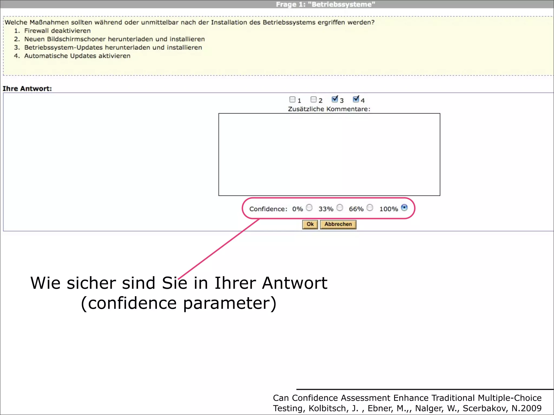Click the 'Zusätzliche Kommentare:' label
The height and width of the screenshot is (415, 554).
coord(329,109)
